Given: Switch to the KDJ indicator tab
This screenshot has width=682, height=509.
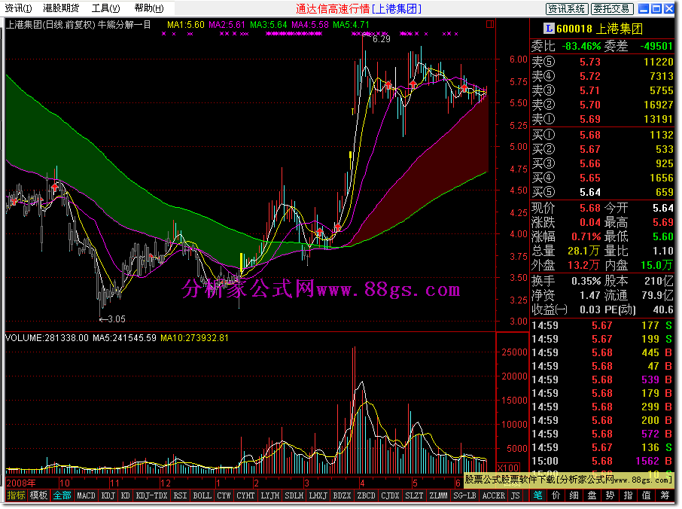Looking at the screenshot, I should [108, 495].
